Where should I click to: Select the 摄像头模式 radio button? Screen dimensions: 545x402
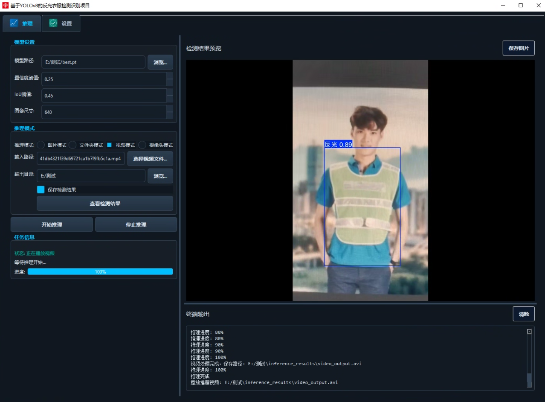coord(142,145)
